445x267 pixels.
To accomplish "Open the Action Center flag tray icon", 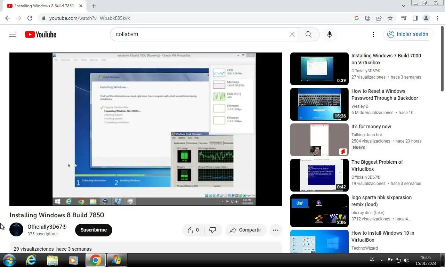I will point(390,260).
